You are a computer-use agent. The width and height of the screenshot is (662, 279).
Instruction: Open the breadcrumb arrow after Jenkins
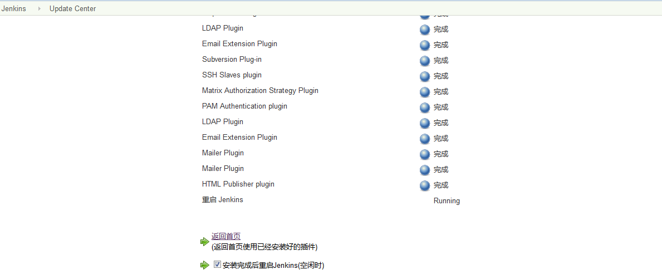click(40, 8)
